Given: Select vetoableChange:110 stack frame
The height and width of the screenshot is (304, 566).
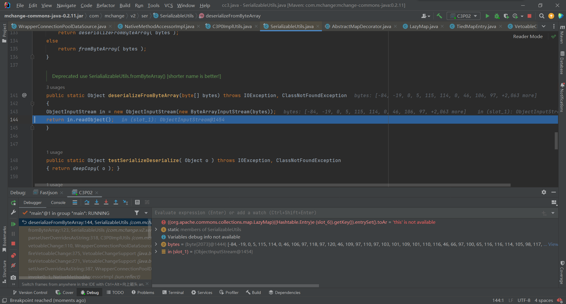Looking at the screenshot, I should pos(85,246).
